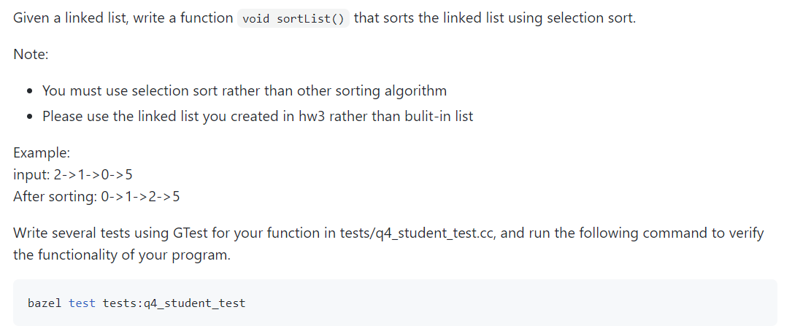
Task: Click the second bullet point marker
Action: 31,117
